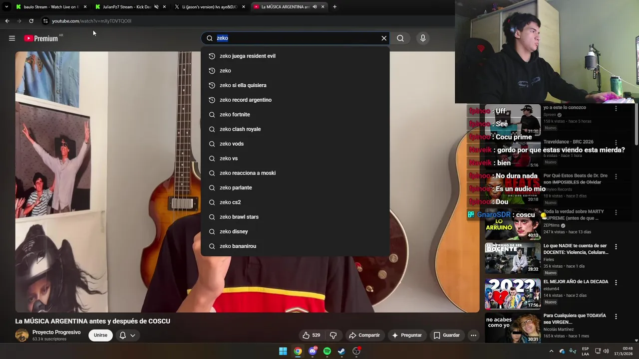This screenshot has width=639, height=359.
Task: Open options for Traveldance BRC 2026 video
Action: pyautogui.click(x=616, y=143)
